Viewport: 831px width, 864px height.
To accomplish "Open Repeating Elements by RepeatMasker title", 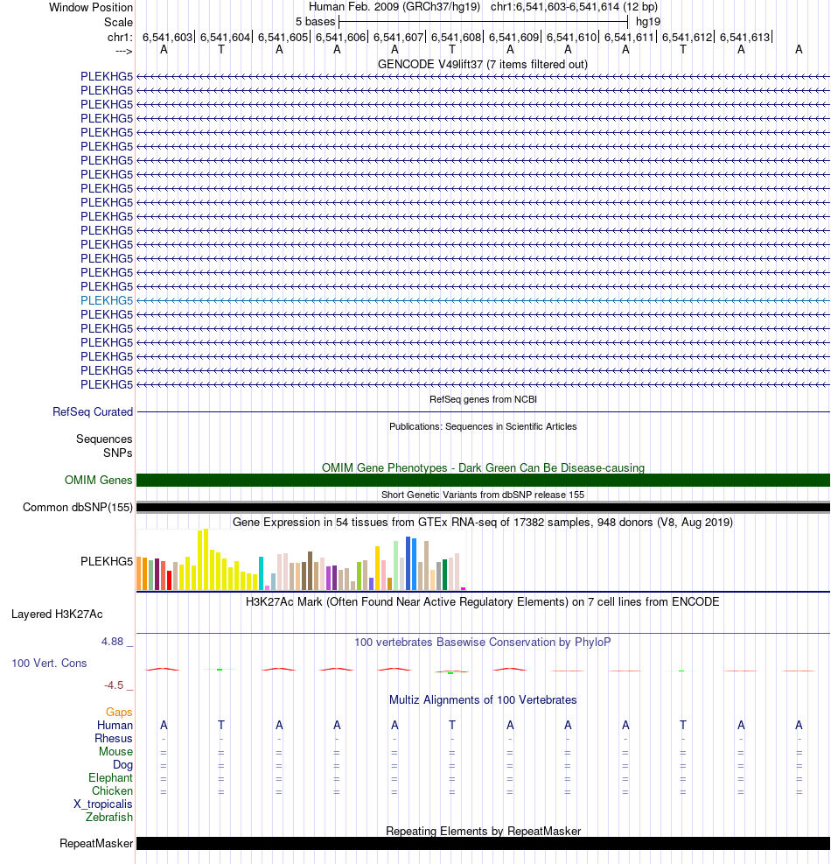I will click(x=483, y=831).
